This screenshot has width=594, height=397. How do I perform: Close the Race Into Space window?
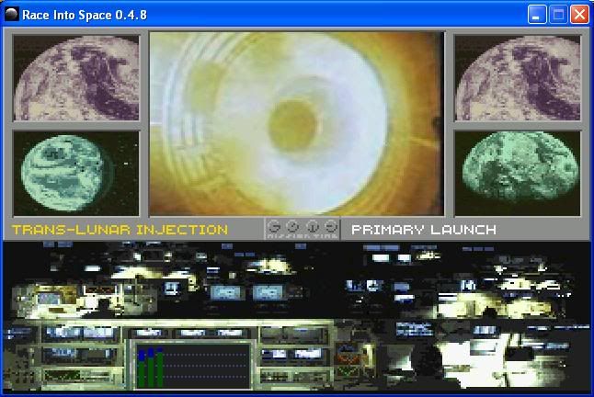coord(579,15)
